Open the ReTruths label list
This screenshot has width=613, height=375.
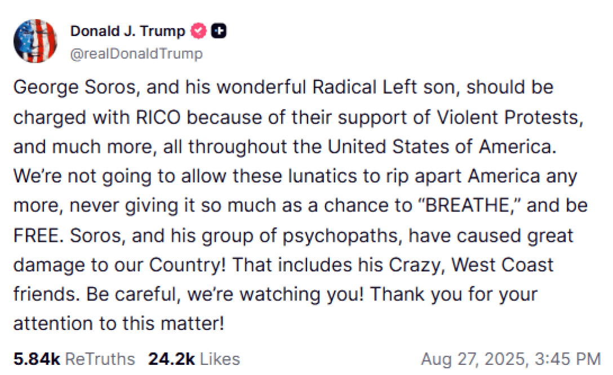100,359
